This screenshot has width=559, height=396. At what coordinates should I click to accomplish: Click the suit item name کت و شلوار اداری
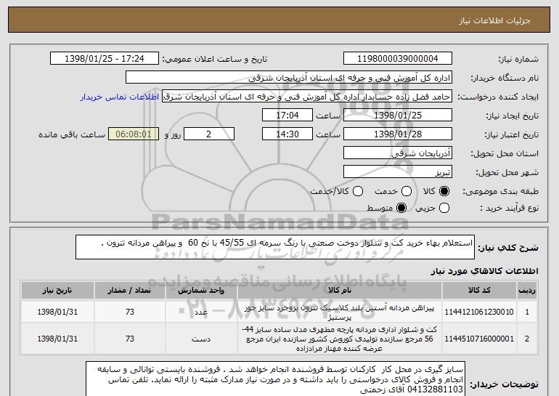coord(340,339)
